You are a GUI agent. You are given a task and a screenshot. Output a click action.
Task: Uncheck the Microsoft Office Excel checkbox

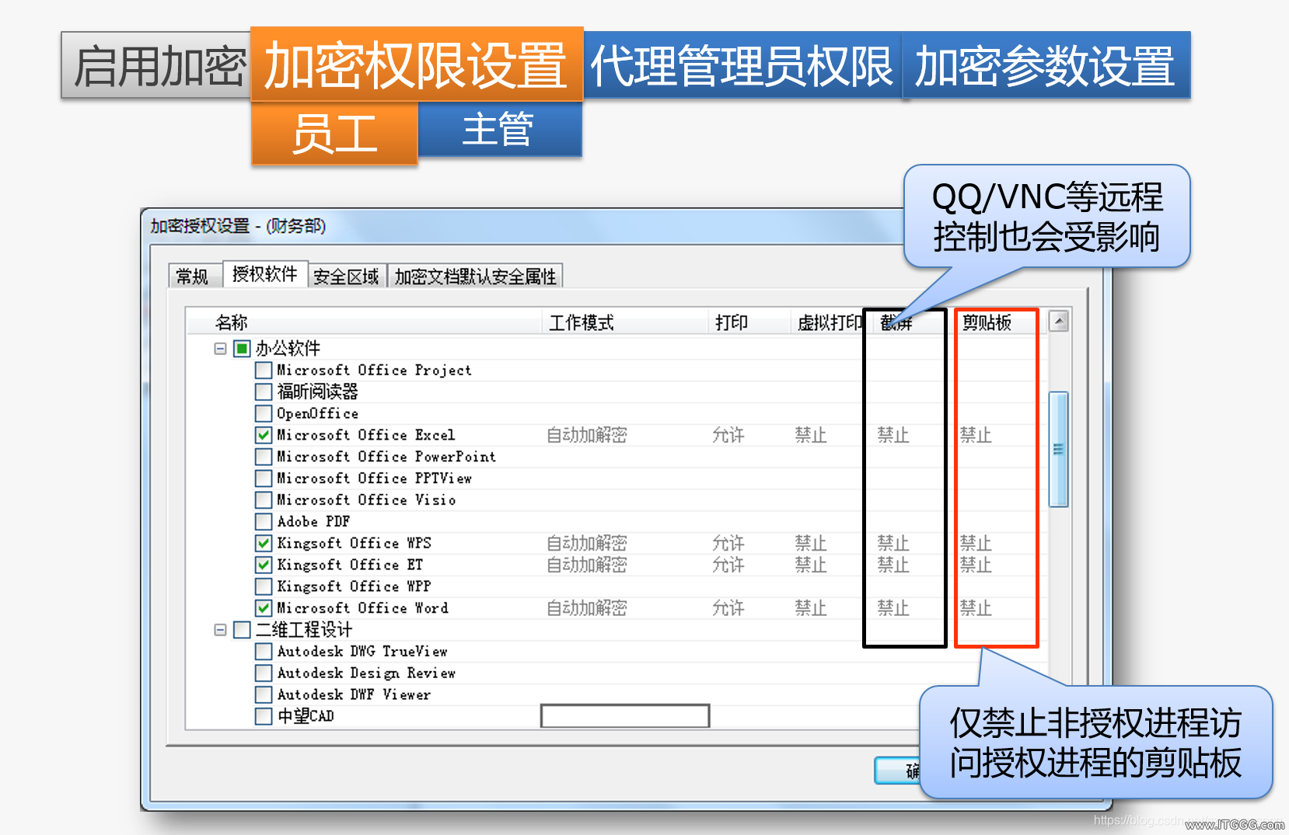tap(264, 436)
